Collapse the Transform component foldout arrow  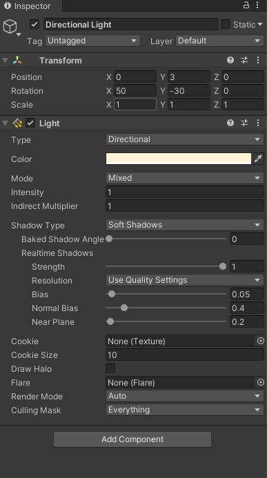click(x=5, y=61)
